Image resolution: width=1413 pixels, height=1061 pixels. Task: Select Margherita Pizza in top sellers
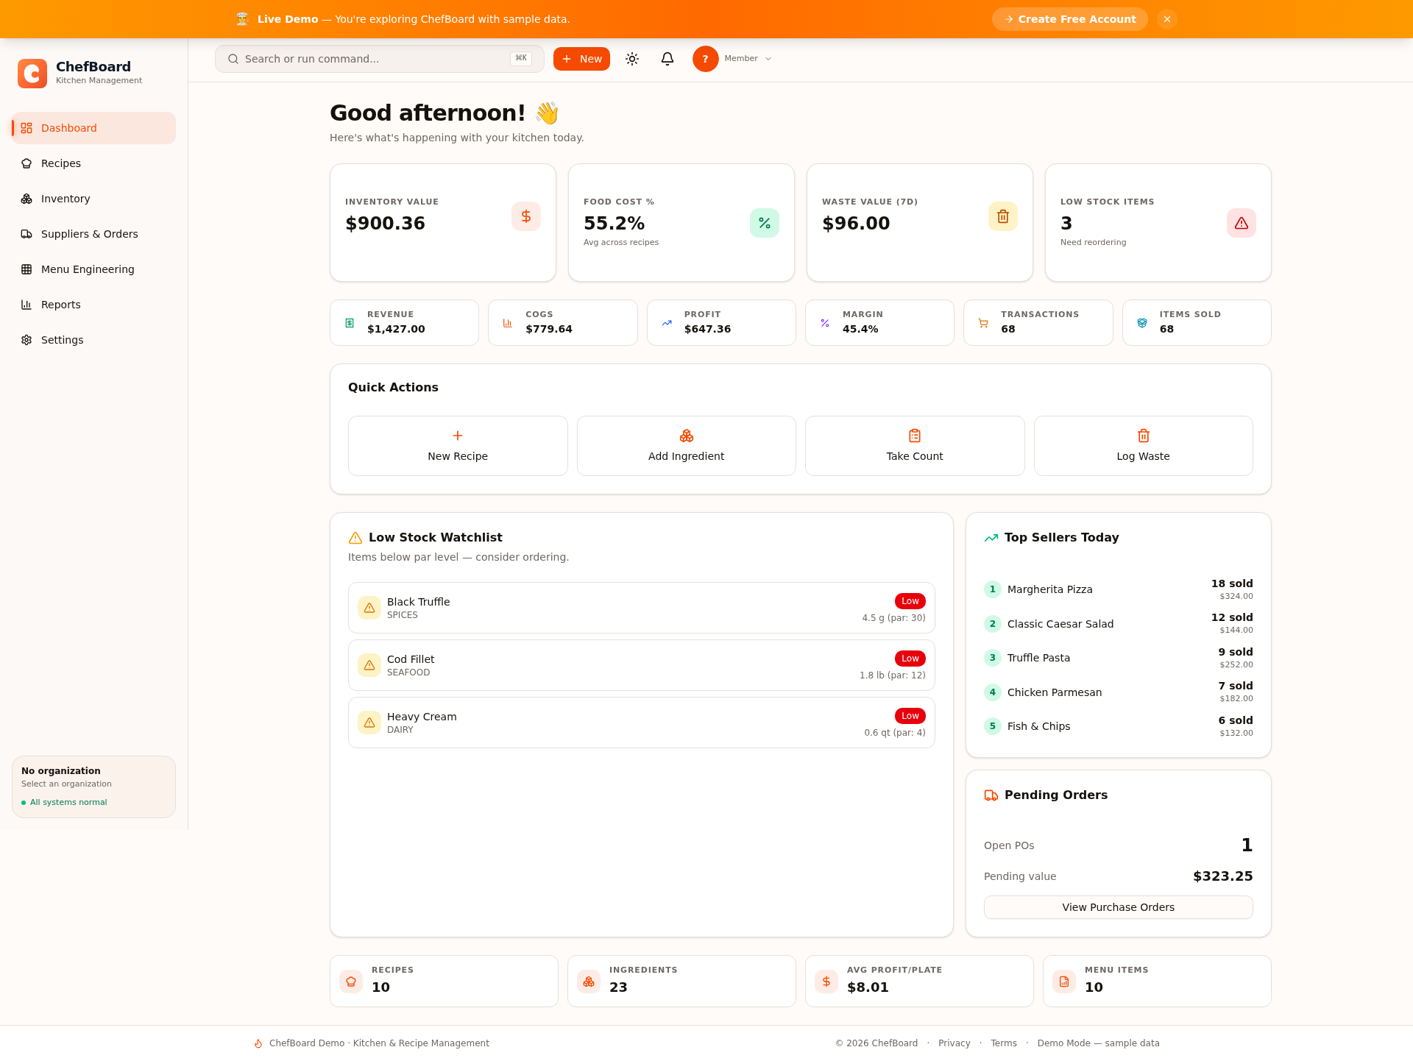pyautogui.click(x=1119, y=589)
